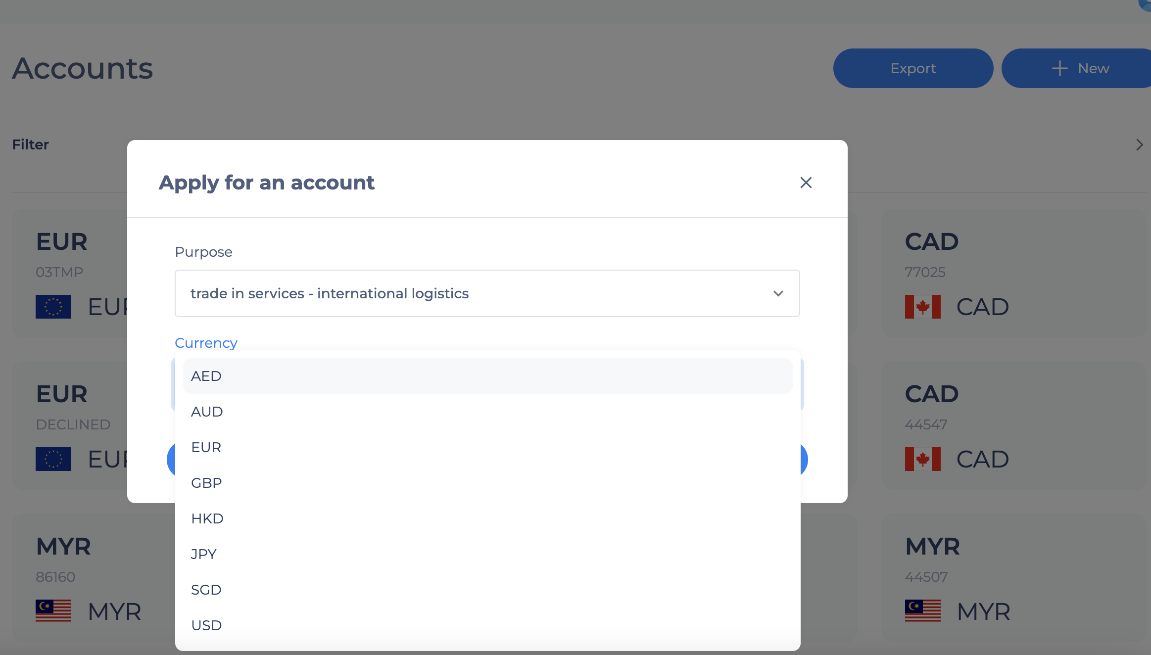This screenshot has height=655, width=1151.
Task: Open the CAD 77025 account card
Action: click(1013, 273)
